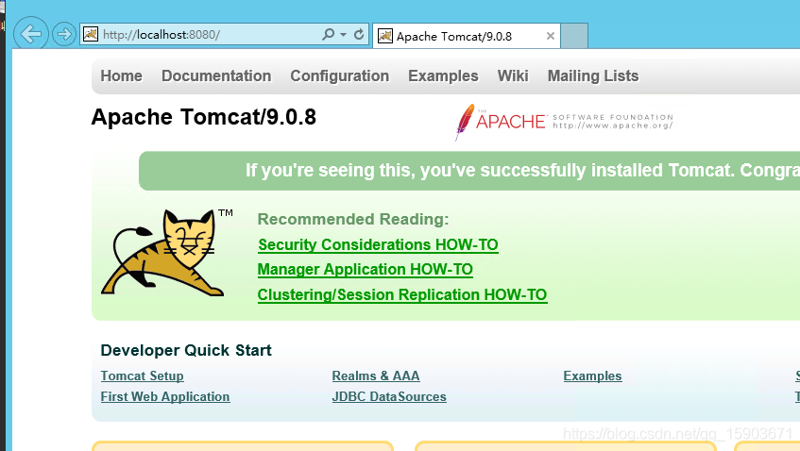800x451 pixels.
Task: Open the Realms & AAA link
Action: (376, 376)
